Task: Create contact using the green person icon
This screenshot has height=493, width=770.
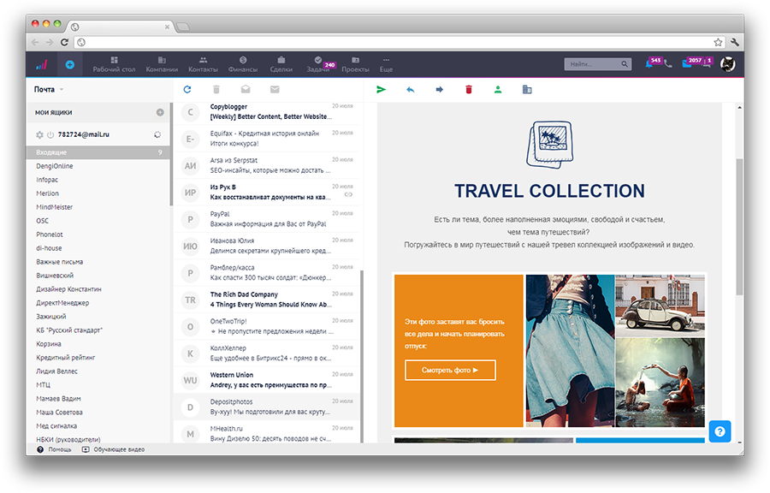Action: 497,89
